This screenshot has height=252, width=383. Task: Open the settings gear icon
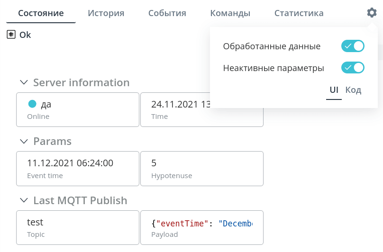[x=372, y=13]
